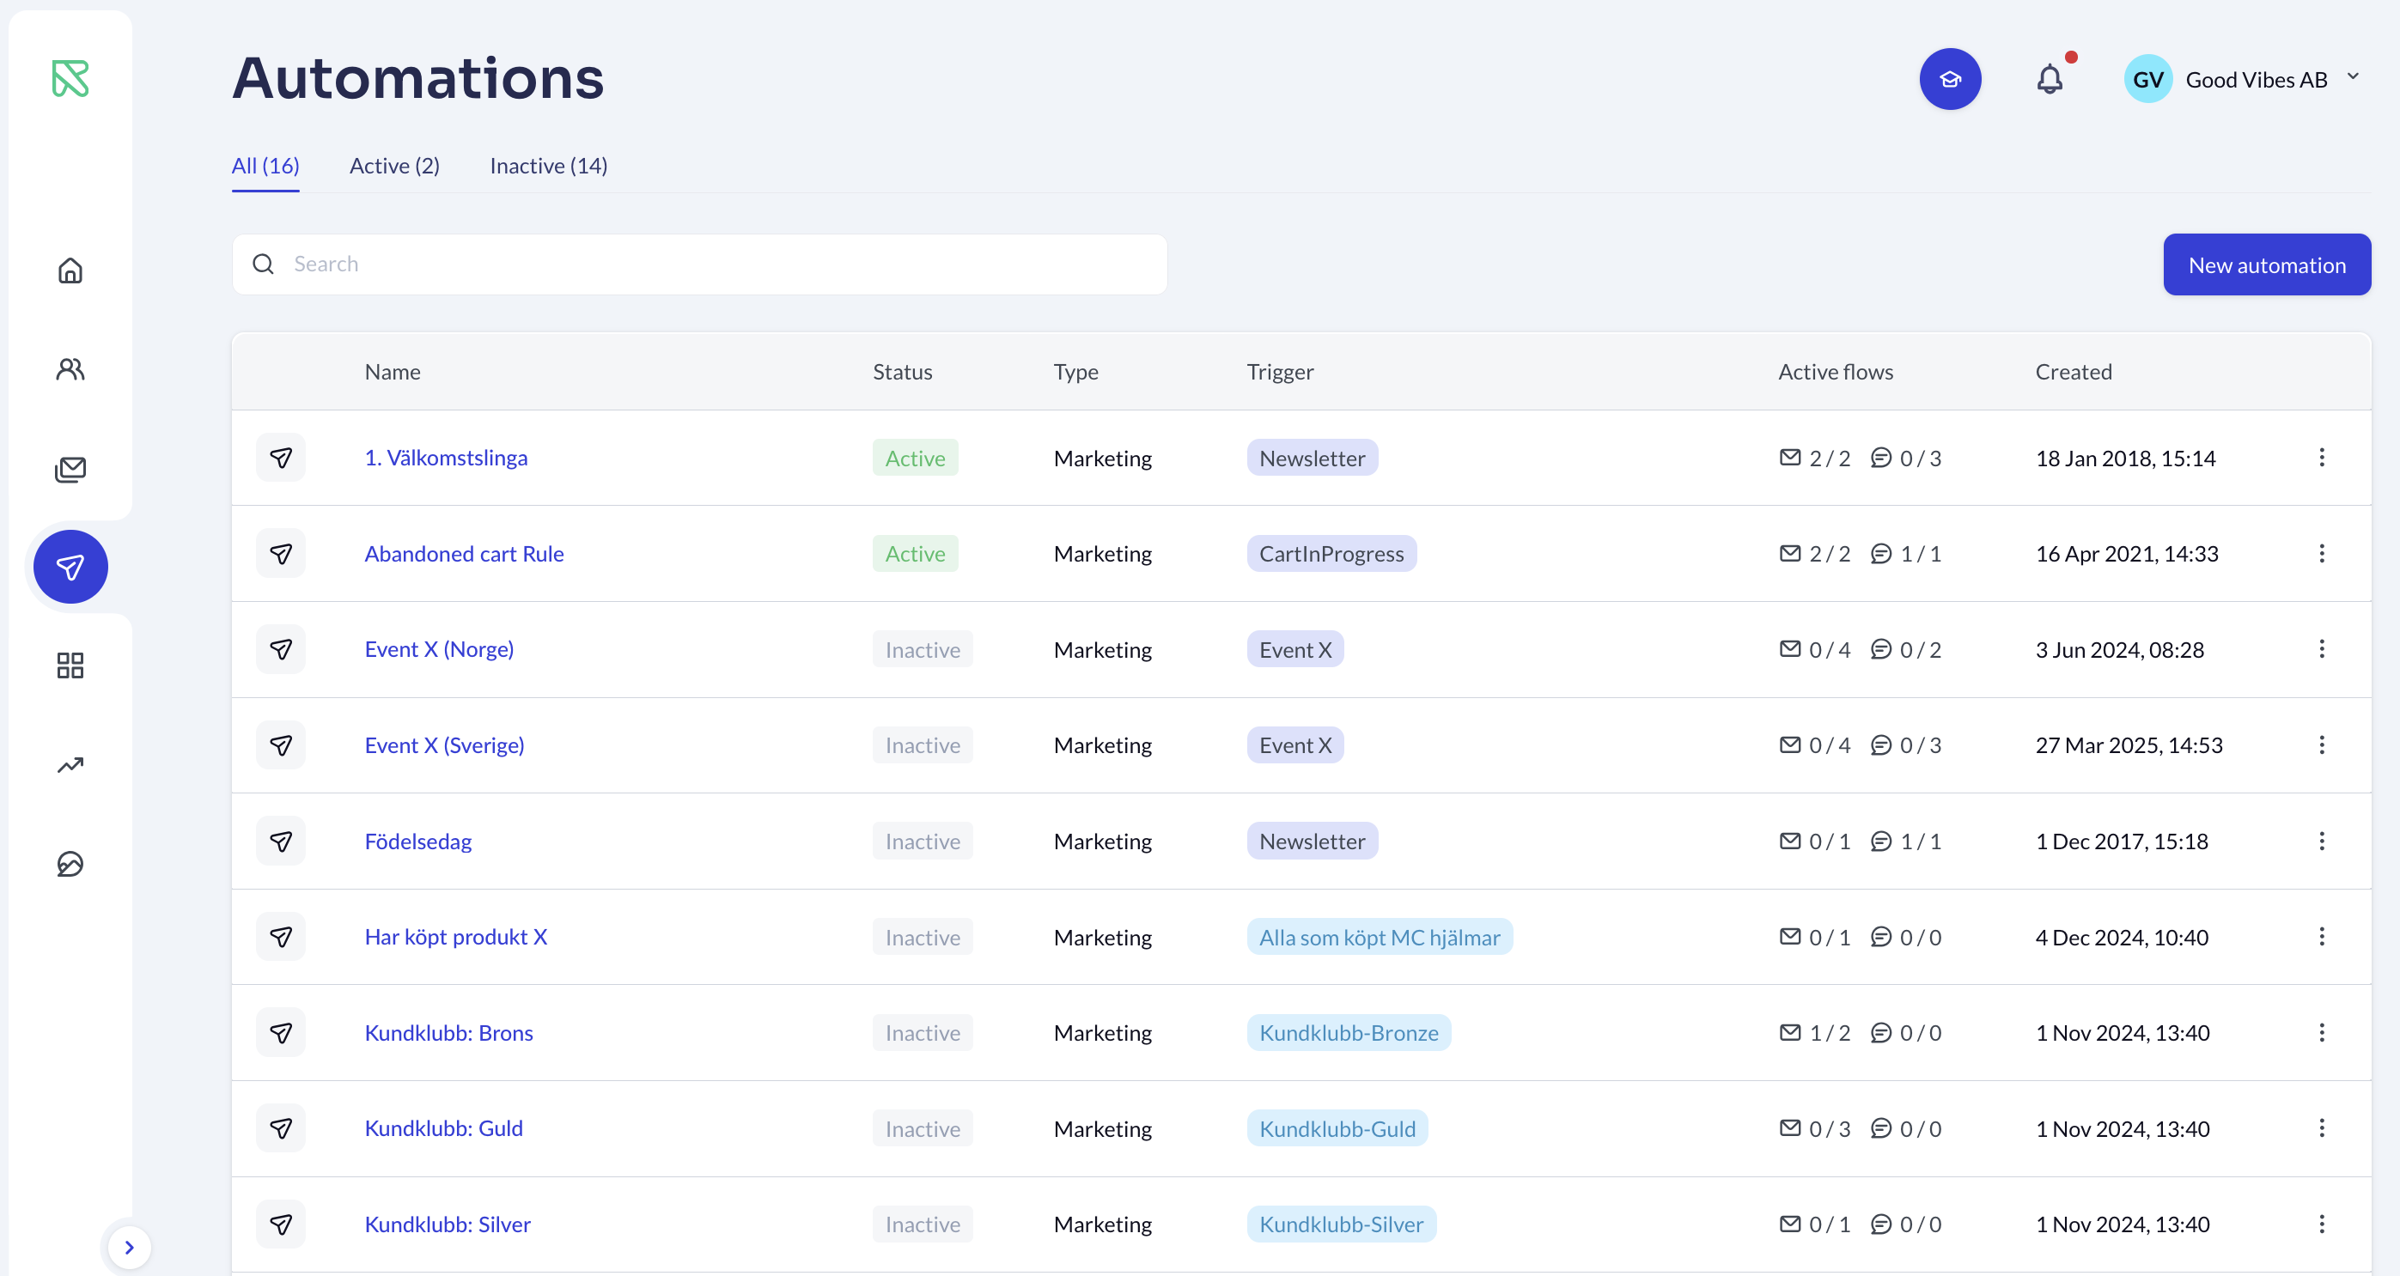Click the Automations paper plane sidebar icon
This screenshot has width=2400, height=1276.
pos(70,566)
